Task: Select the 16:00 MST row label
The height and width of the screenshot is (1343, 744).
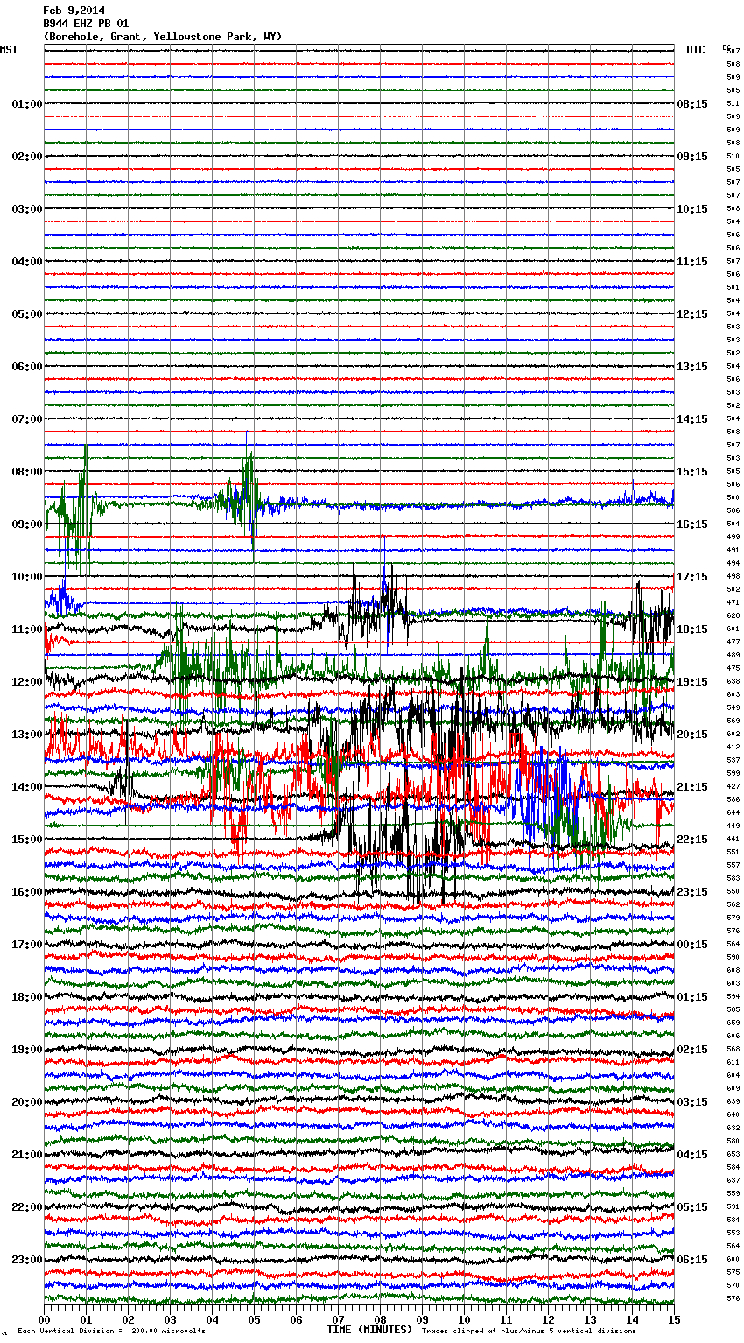Action: click(x=27, y=892)
